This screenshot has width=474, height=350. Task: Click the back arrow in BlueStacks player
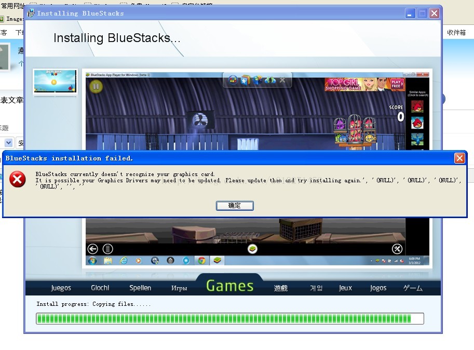pos(93,249)
